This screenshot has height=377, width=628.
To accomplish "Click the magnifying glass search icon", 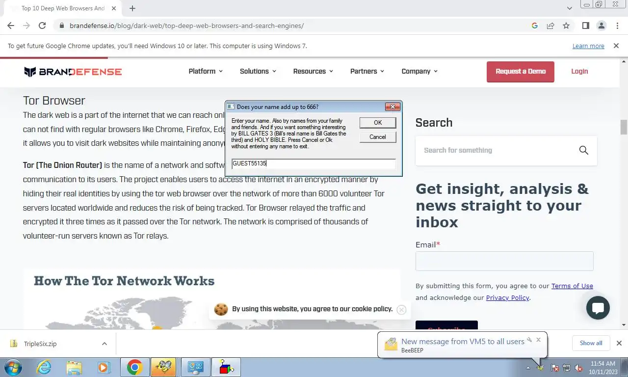I will 583,150.
